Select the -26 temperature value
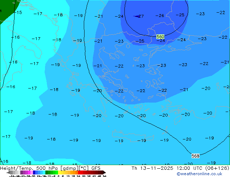 (x=160, y=16)
